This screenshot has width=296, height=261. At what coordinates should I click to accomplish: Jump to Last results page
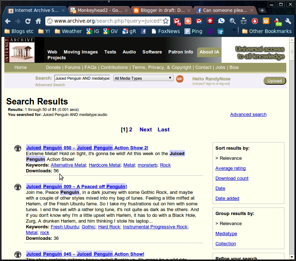point(164,130)
